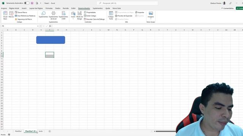Click the Save icon in title bar
The height and width of the screenshot is (136, 243).
pyautogui.click(x=32, y=3)
